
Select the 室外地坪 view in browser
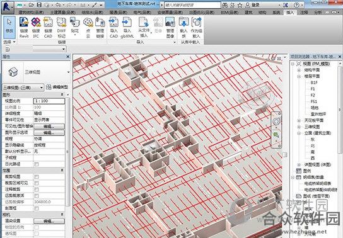[x=318, y=114]
